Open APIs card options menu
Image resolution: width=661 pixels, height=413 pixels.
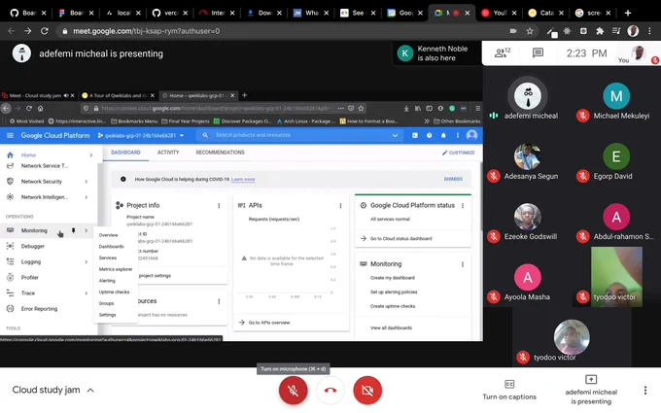click(340, 206)
